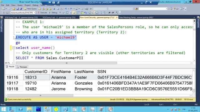Click the 19118 rows status bar entry

[x=188, y=100]
